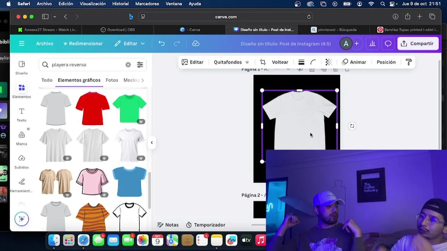The height and width of the screenshot is (251, 447).
Task: Switch to the Elementos gráficos tab
Action: (79, 80)
